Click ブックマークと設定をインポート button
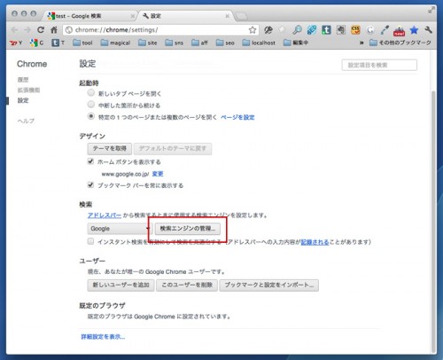 pos(269,286)
